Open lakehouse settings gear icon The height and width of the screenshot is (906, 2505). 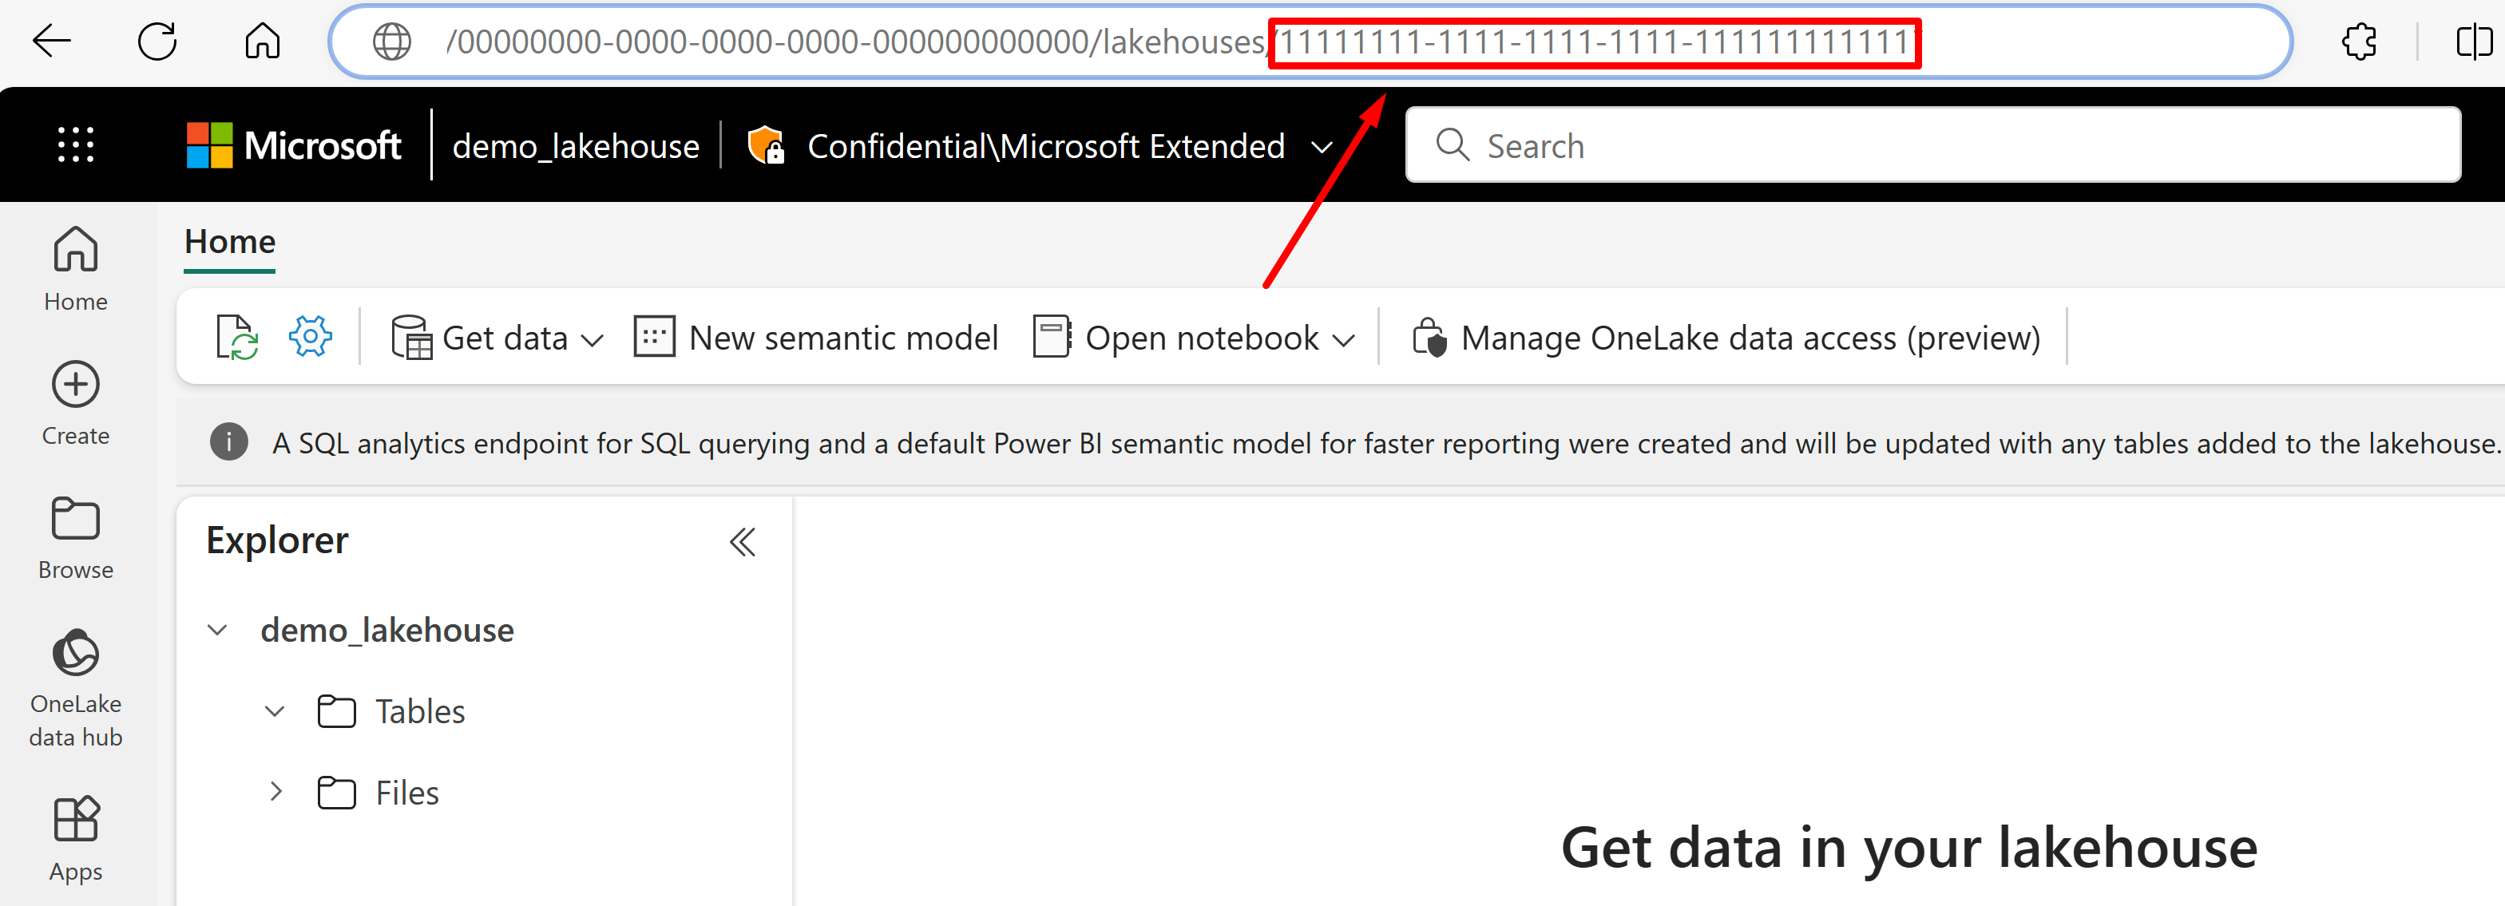click(310, 338)
